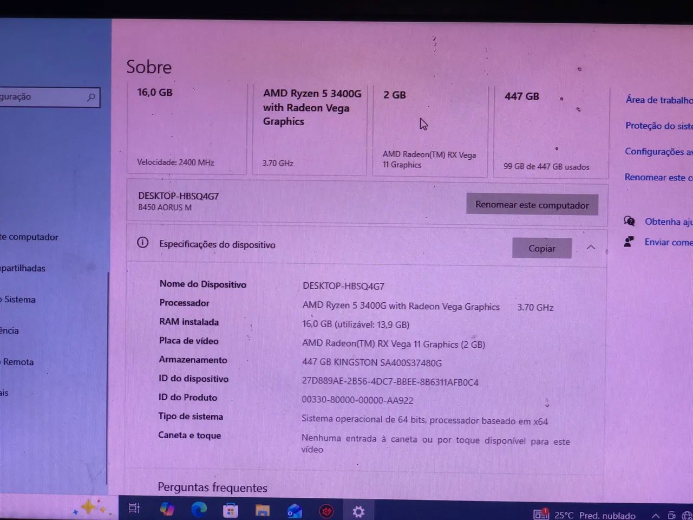The width and height of the screenshot is (693, 520).
Task: Click the 99 GB de 447 GB usados text
Action: (546, 166)
